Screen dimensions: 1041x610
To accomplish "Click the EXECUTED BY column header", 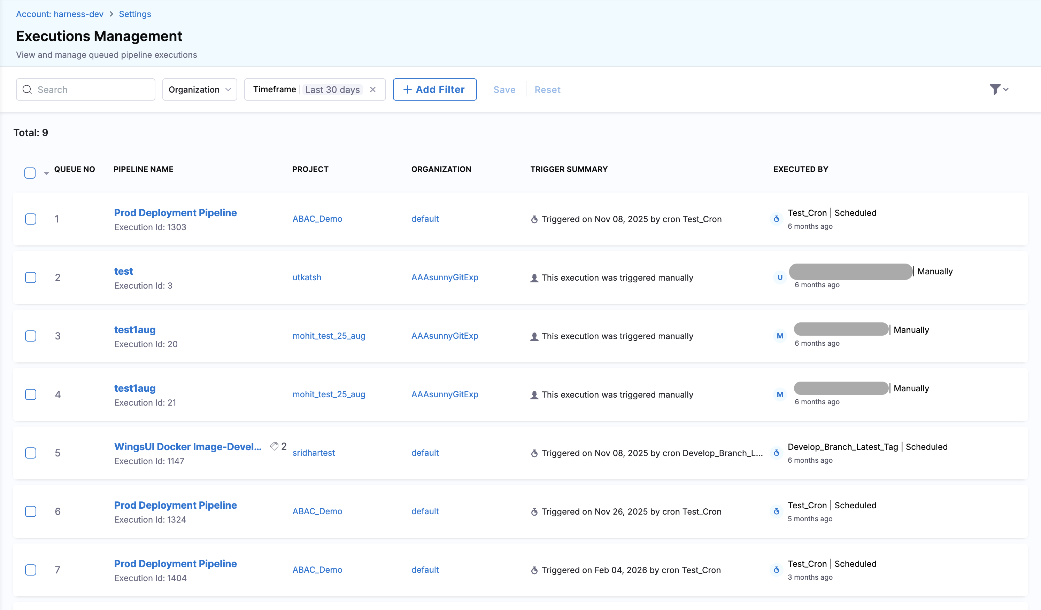I will (x=801, y=169).
